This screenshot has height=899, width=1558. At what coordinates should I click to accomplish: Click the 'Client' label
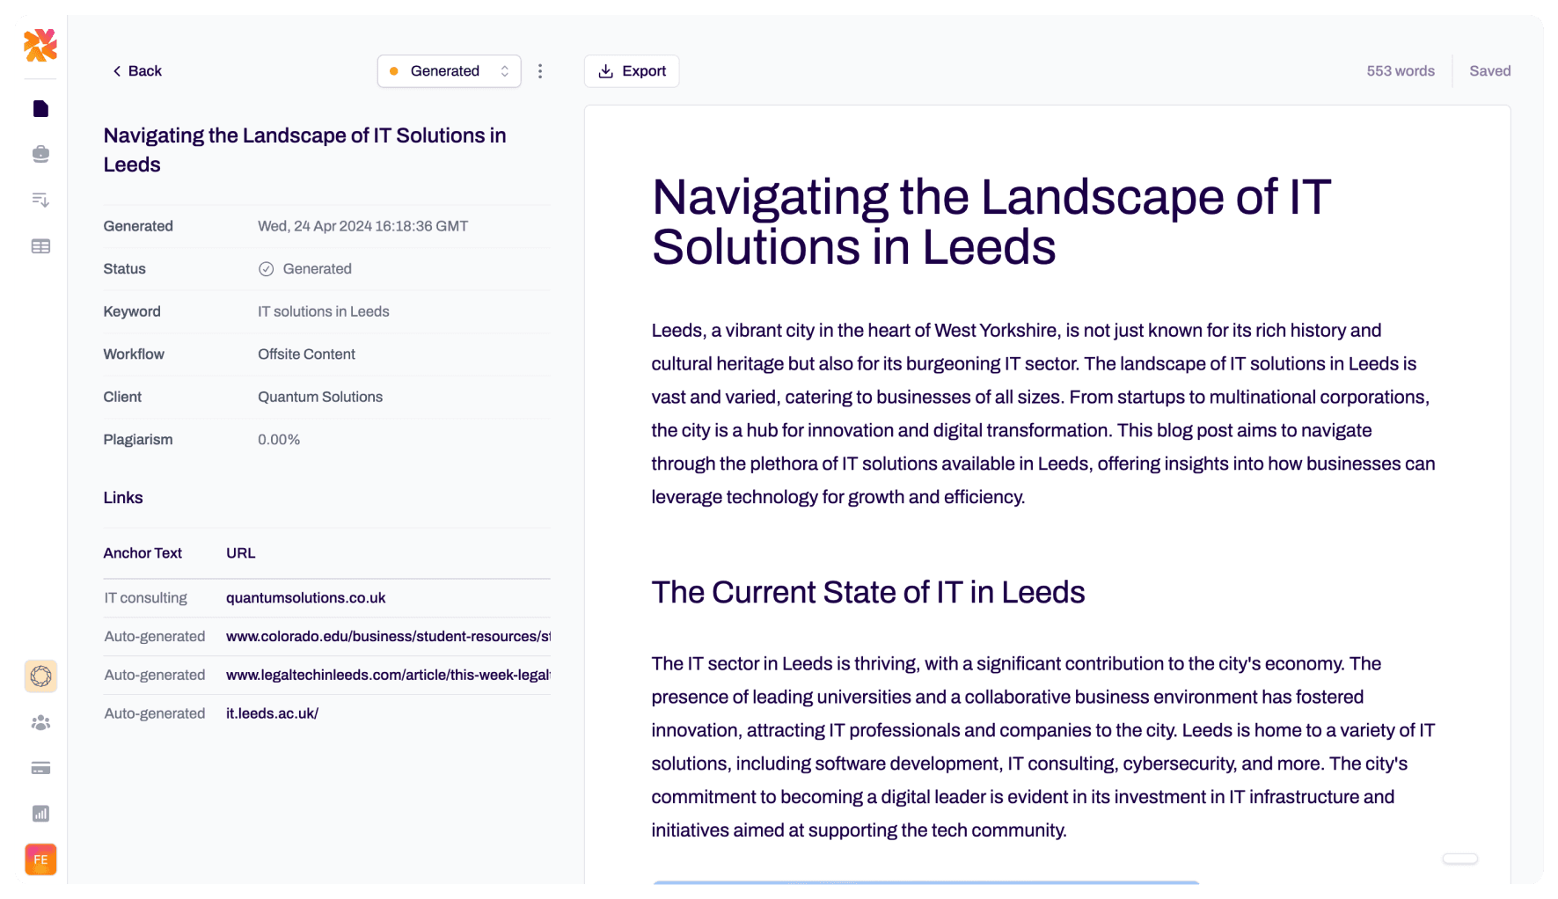coord(122,397)
